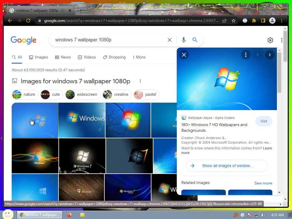292x219 pixels.
Task: Close the image preview panel
Action: pos(184,55)
